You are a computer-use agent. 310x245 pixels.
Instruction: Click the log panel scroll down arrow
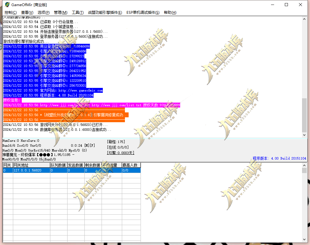point(304,135)
